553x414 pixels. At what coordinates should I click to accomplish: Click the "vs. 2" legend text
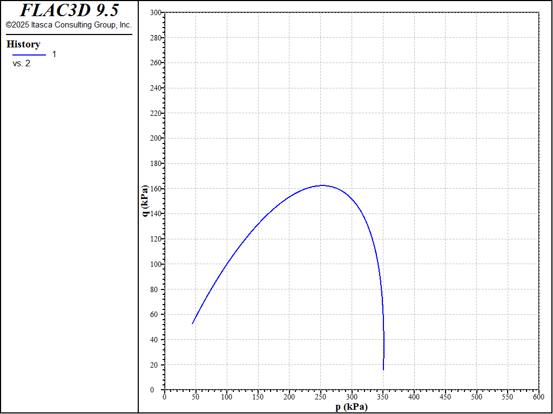point(22,64)
